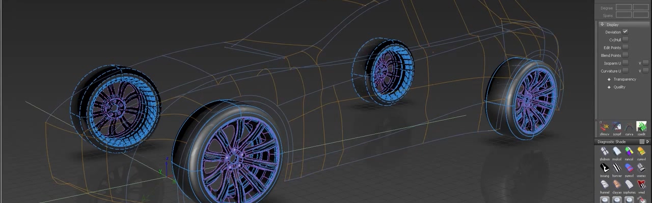Screen dimensions: 652x203
Task: Click the first Degree input field
Action: coord(623,8)
